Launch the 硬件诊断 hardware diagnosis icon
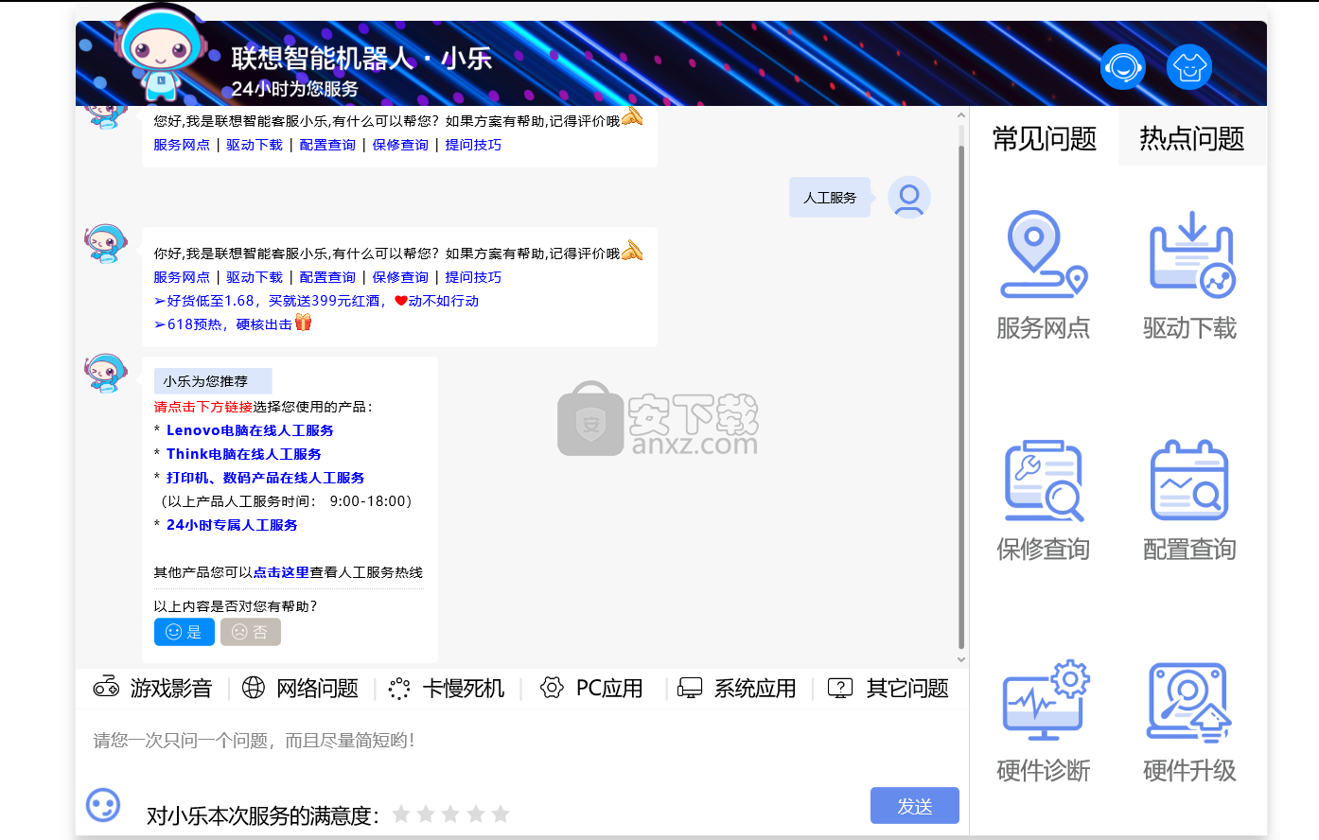 [1046, 700]
